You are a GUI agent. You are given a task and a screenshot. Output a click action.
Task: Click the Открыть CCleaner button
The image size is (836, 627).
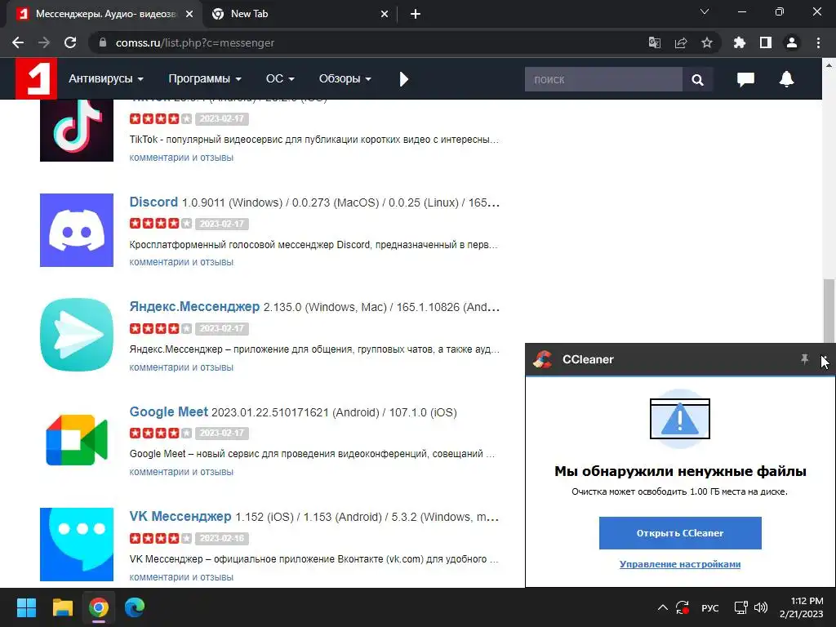coord(680,532)
